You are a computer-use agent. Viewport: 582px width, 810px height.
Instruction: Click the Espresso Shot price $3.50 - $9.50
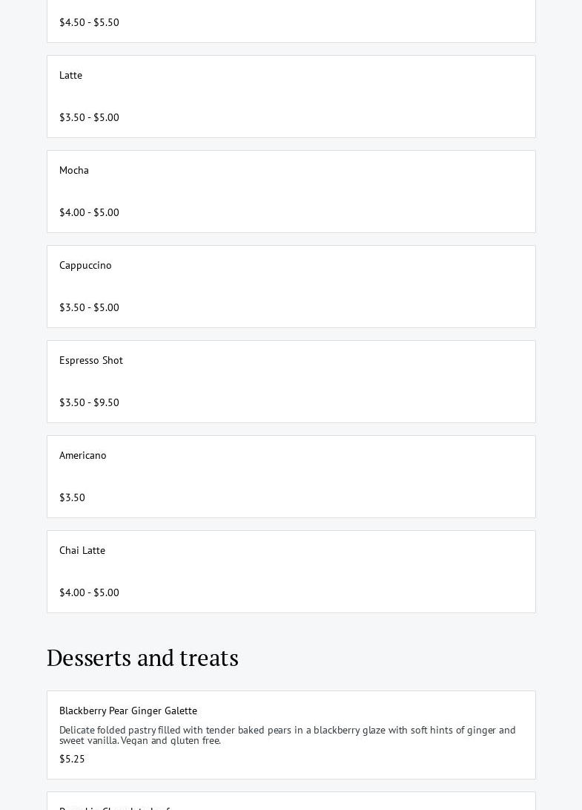tap(89, 402)
